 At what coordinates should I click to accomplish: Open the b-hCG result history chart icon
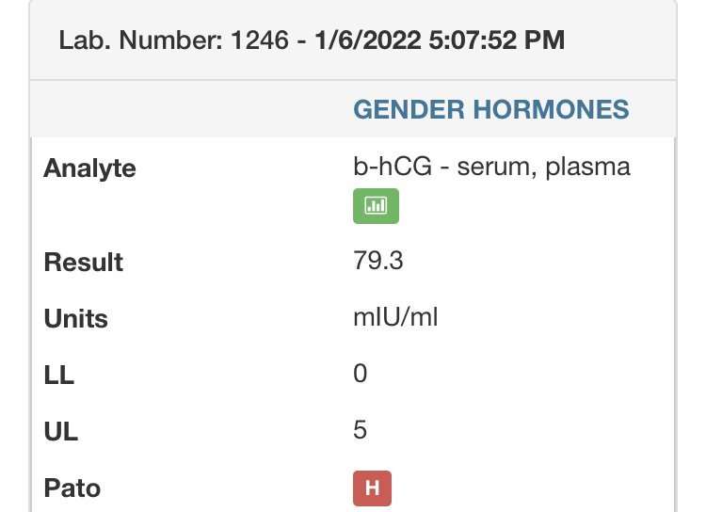coord(376,206)
